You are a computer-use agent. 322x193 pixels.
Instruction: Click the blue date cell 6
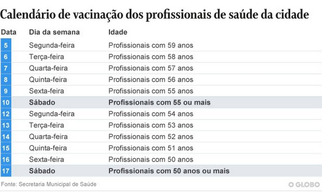[6, 57]
